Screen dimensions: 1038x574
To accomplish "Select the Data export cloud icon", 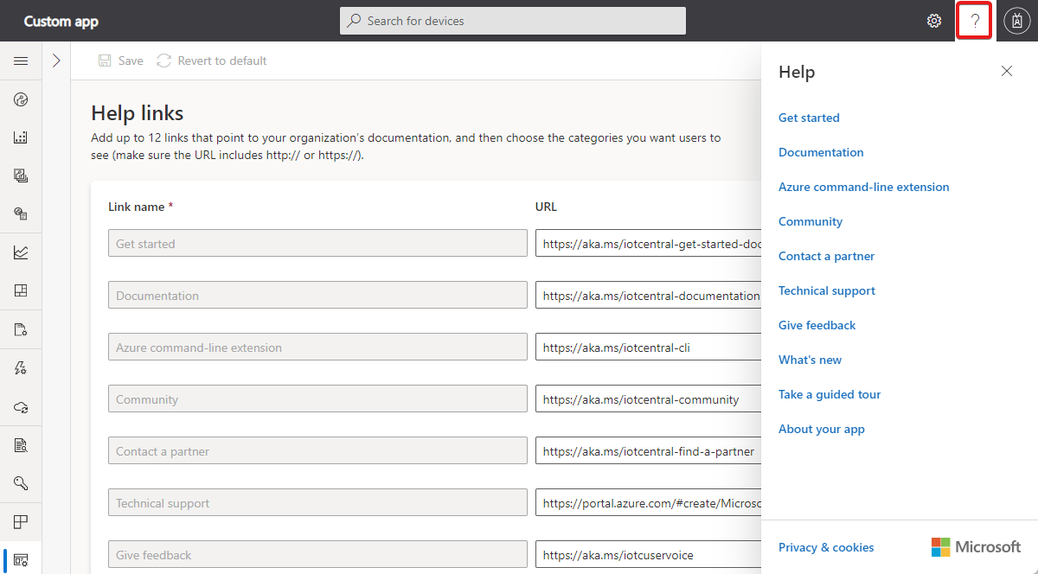I will point(21,406).
